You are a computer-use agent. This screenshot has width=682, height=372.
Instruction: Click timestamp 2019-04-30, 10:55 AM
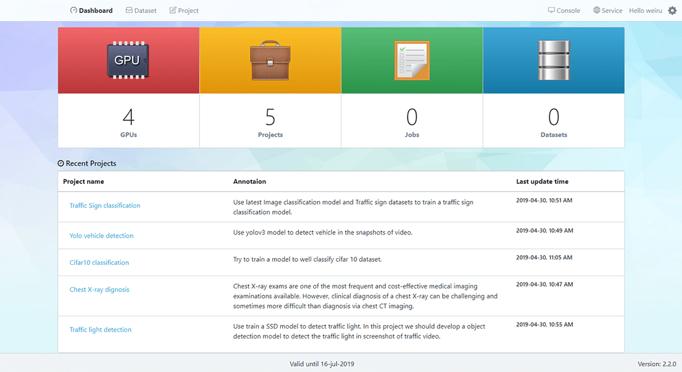[x=544, y=324]
